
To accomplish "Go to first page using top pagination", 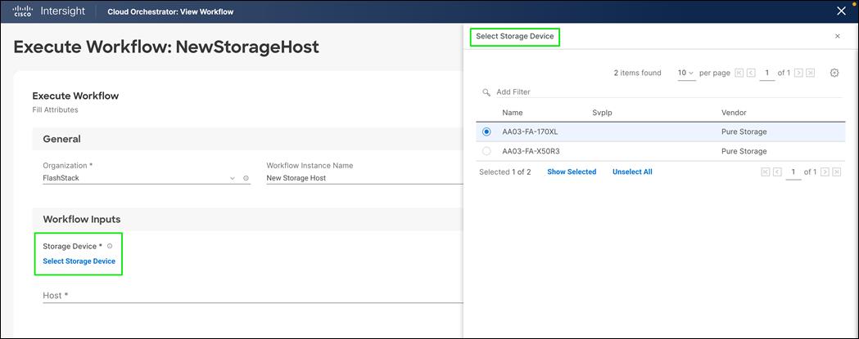I will (x=739, y=73).
